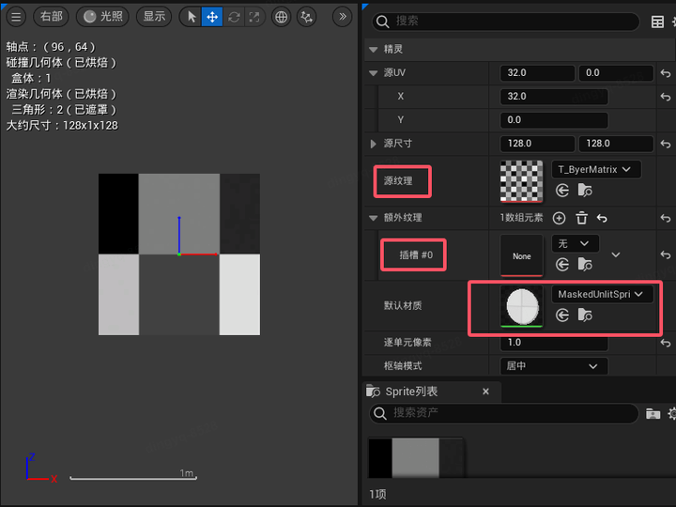Select the 源纹理 property label
This screenshot has height=507, width=676.
pyautogui.click(x=398, y=181)
